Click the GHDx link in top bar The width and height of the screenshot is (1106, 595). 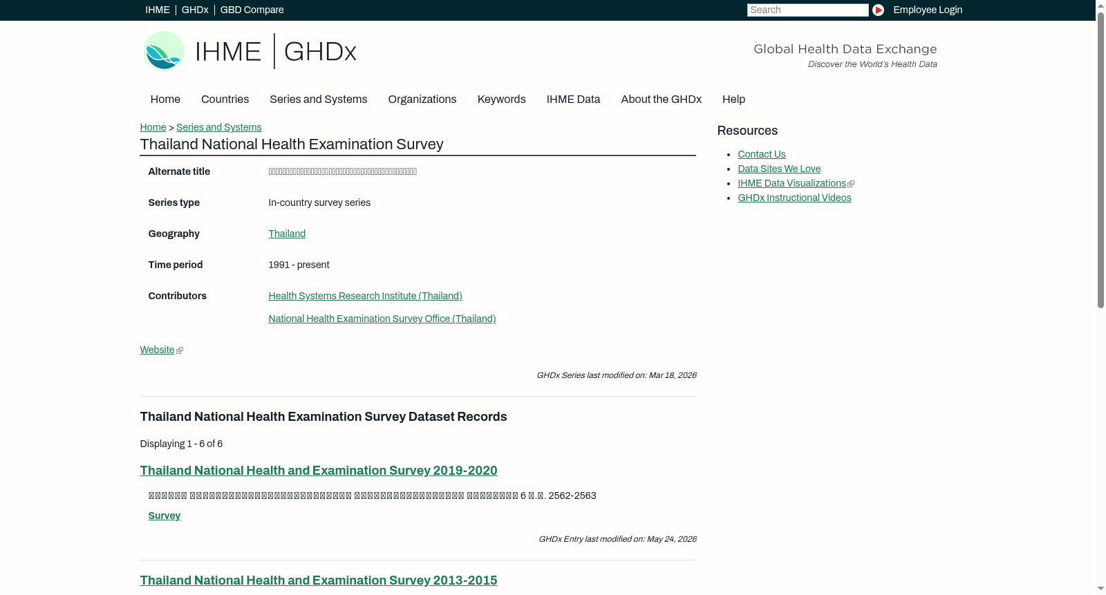(x=195, y=10)
